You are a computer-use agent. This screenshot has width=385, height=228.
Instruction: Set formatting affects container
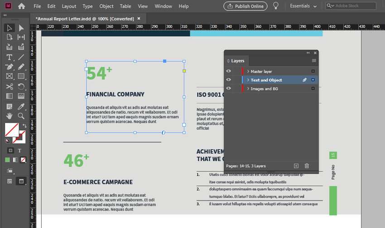10,151
